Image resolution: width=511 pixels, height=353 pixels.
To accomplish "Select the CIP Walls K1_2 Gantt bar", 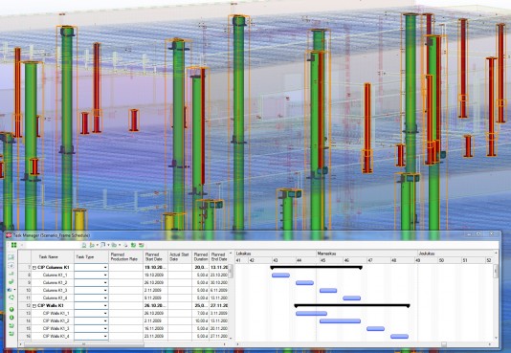I will click(340, 321).
